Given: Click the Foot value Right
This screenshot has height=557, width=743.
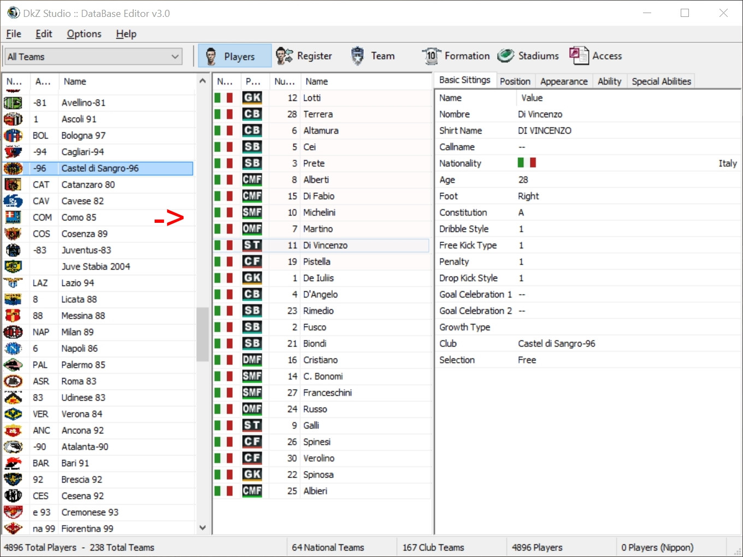Looking at the screenshot, I should tap(528, 196).
